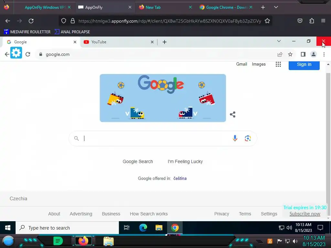
Task: Switch Google language to čeština
Action: tap(180, 178)
